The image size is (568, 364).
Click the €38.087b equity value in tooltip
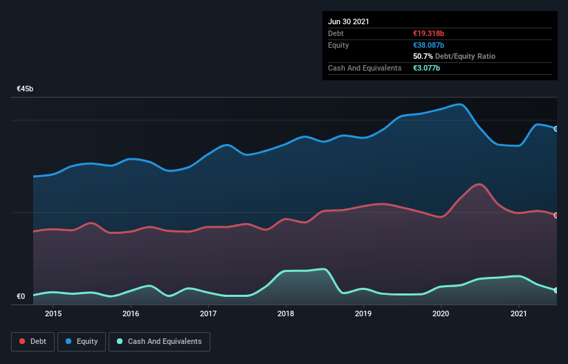click(428, 45)
